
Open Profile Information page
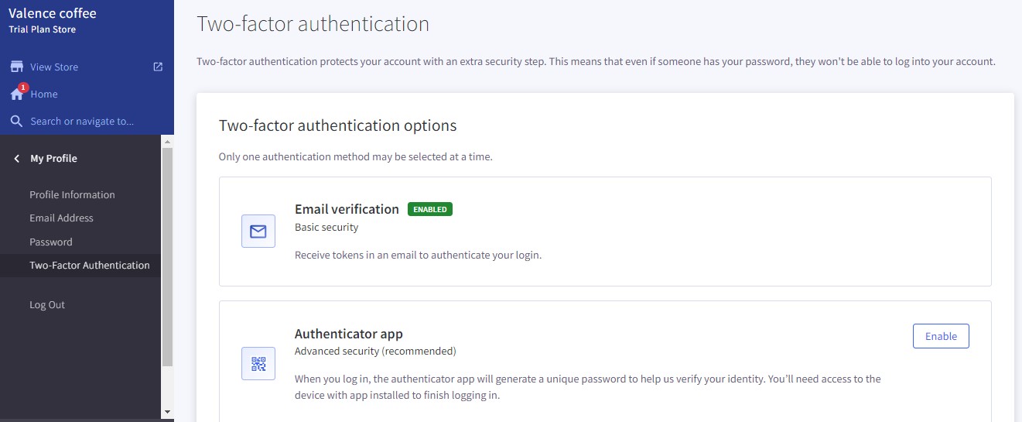tap(72, 194)
